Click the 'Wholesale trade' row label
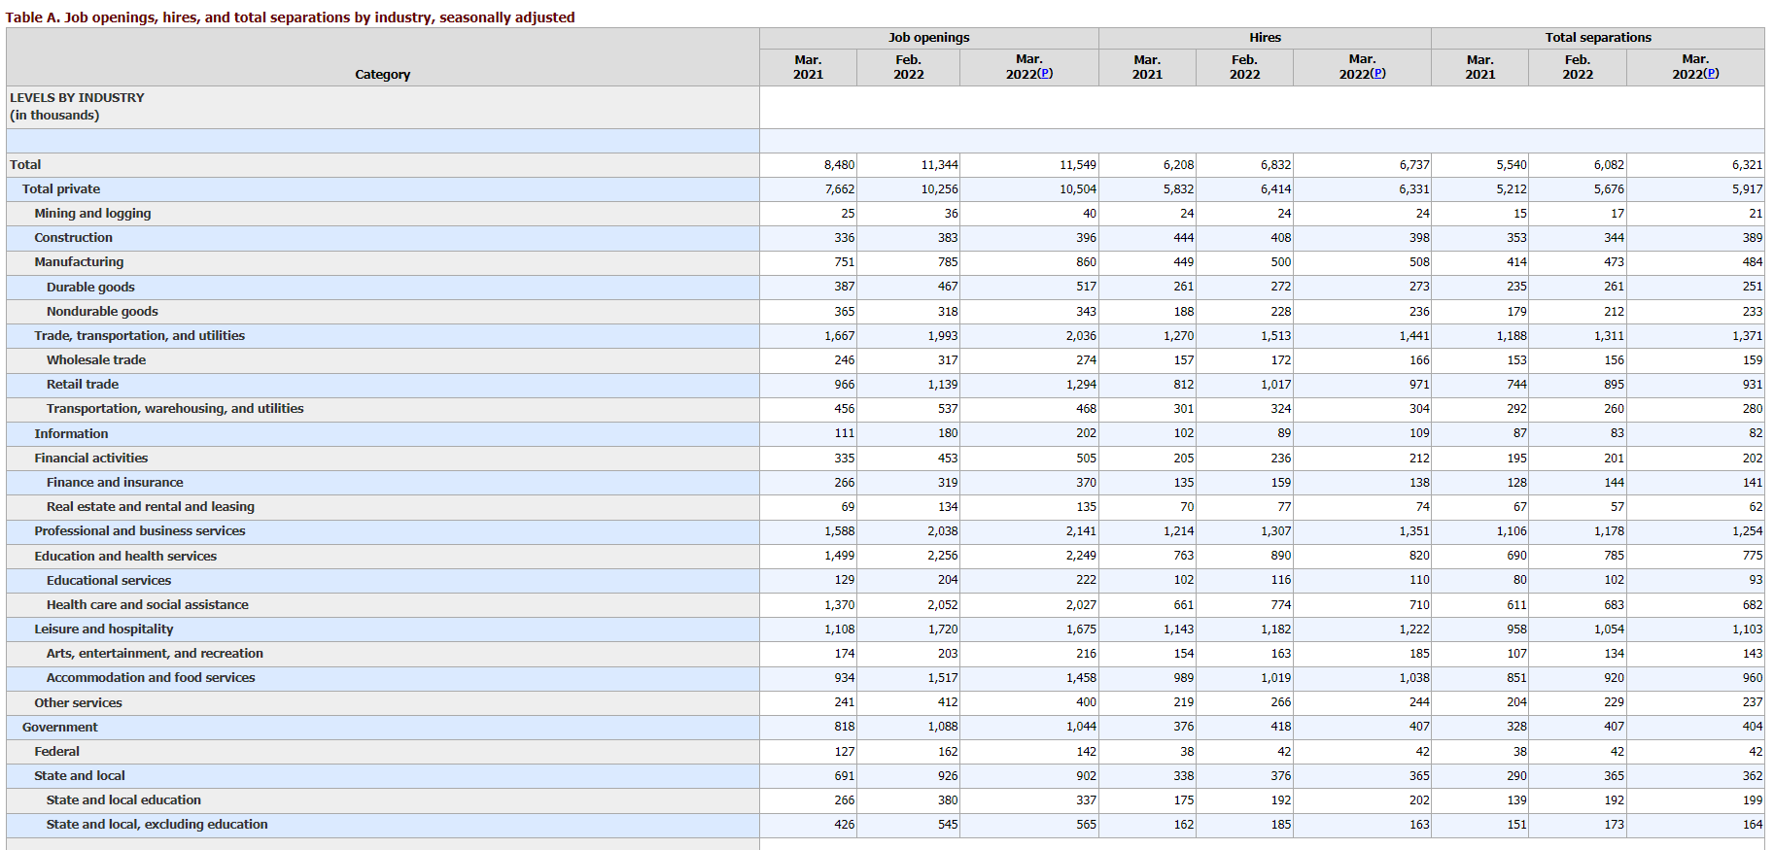Viewport: 1774px width, 850px height. point(96,360)
